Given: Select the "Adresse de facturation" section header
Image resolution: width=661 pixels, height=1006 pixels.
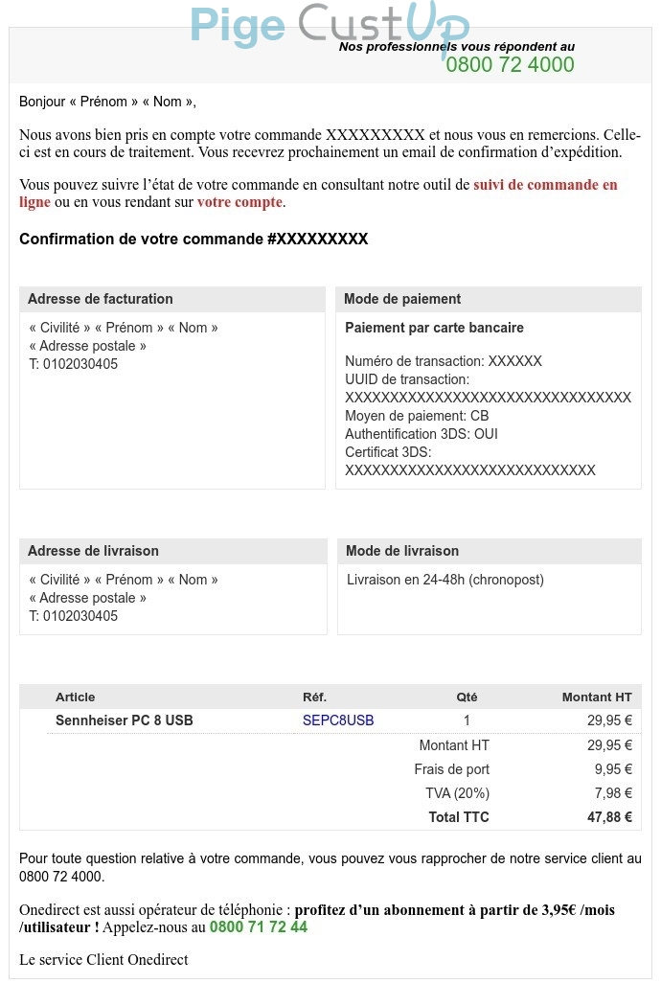Looking at the screenshot, I should point(101,299).
